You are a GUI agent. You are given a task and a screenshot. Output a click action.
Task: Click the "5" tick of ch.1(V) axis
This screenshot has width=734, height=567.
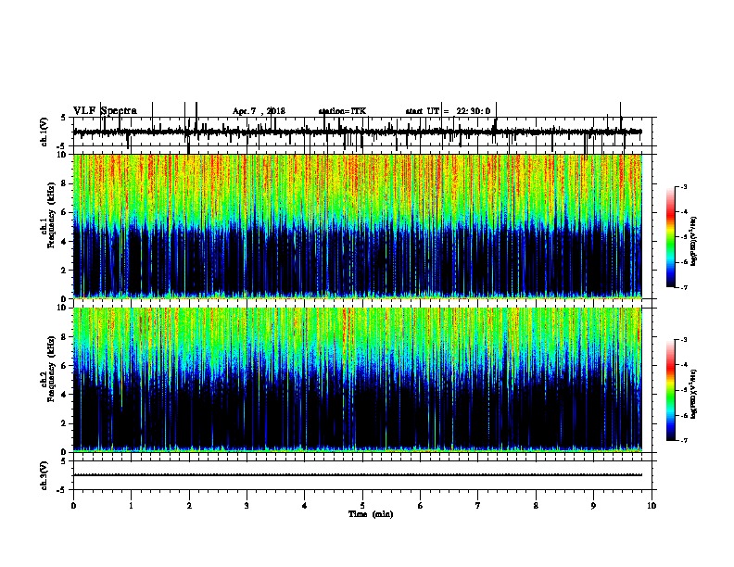64,118
